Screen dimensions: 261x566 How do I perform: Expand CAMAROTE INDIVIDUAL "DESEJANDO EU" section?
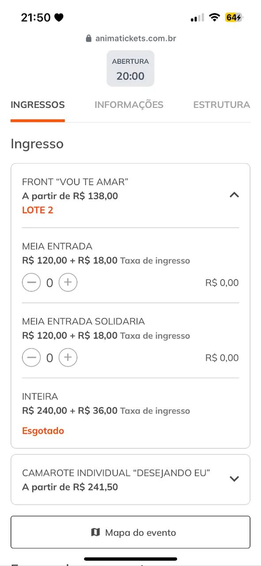pos(235,479)
